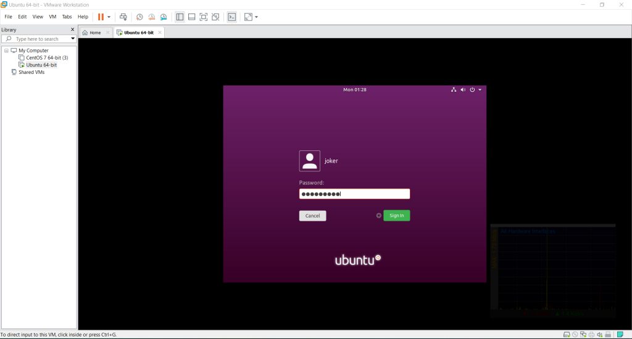Image resolution: width=632 pixels, height=339 pixels.
Task: Click the CD/DVD drive status icon
Action: [x=575, y=335]
